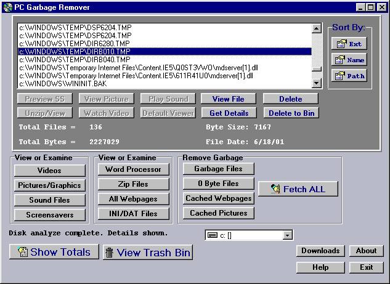Click the View Picture button
The image size is (390, 284).
(107, 99)
